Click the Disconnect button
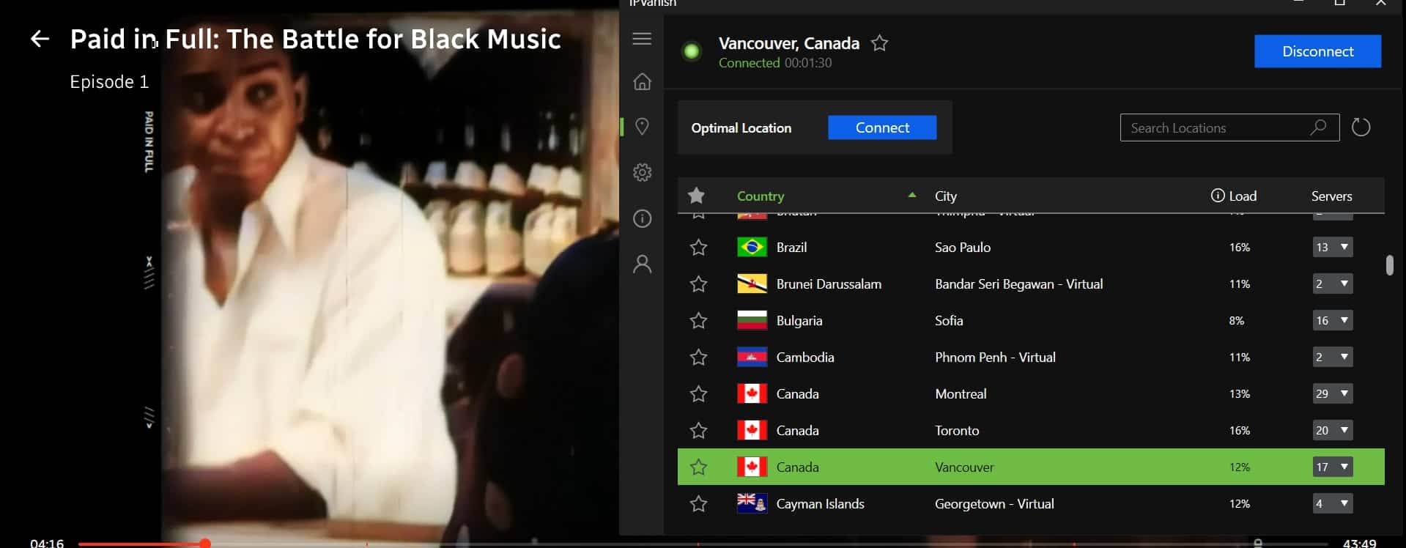Screen dimensions: 1406x548 click(x=1317, y=51)
